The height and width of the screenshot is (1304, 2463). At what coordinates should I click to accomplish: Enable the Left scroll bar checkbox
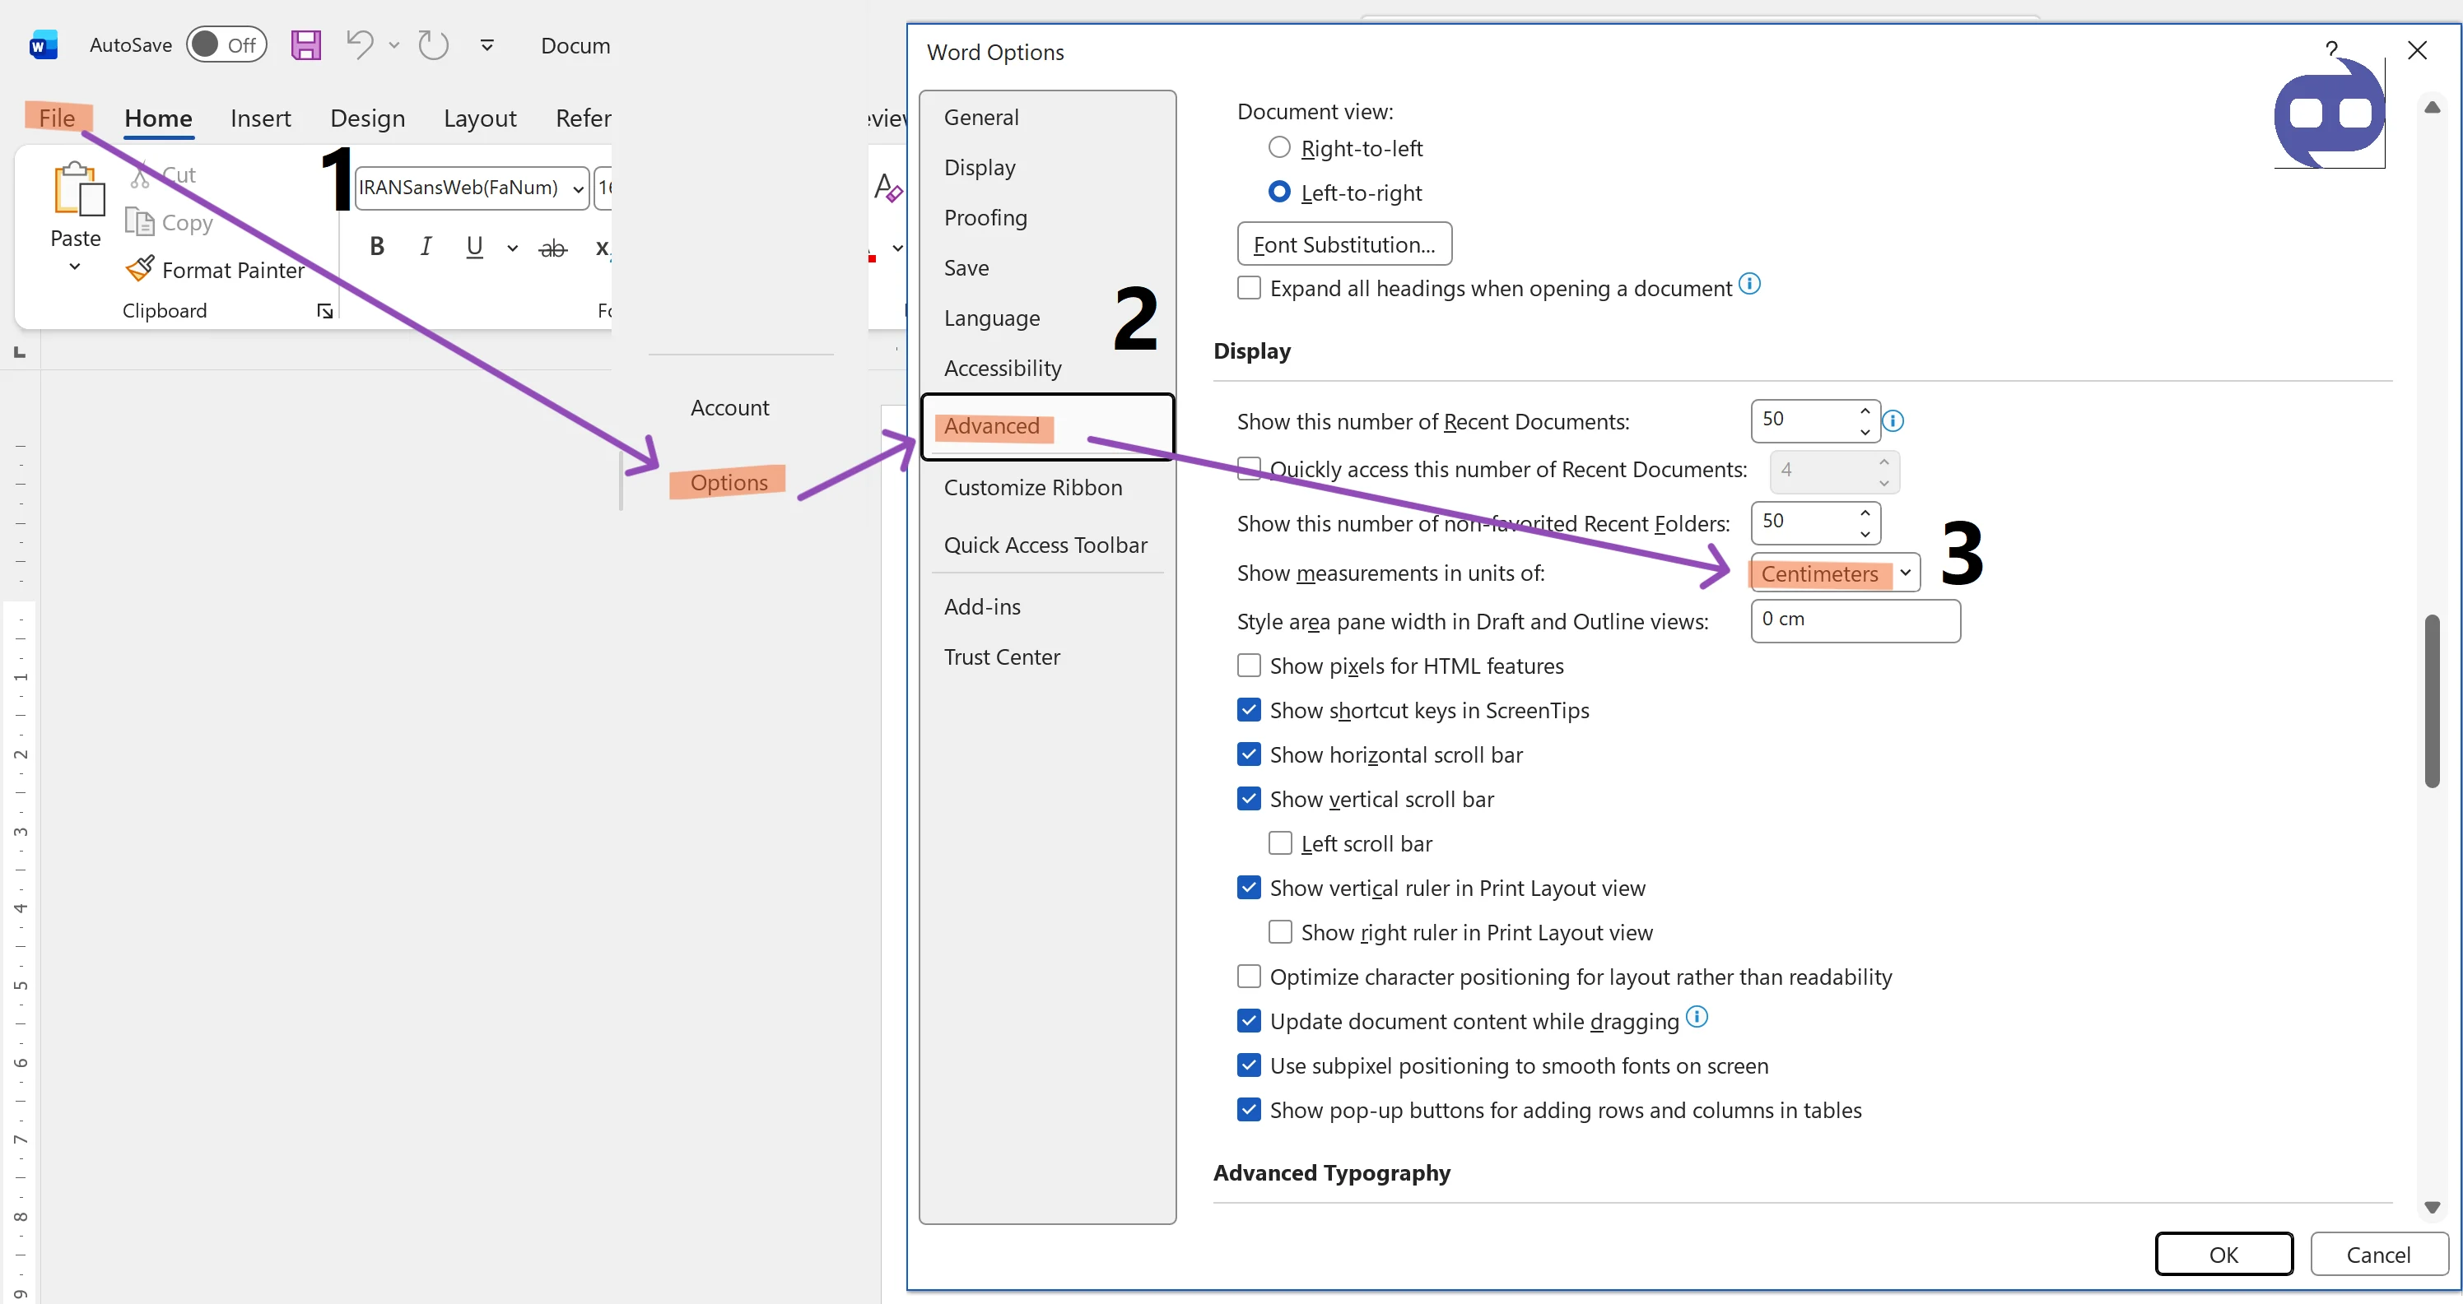point(1279,842)
